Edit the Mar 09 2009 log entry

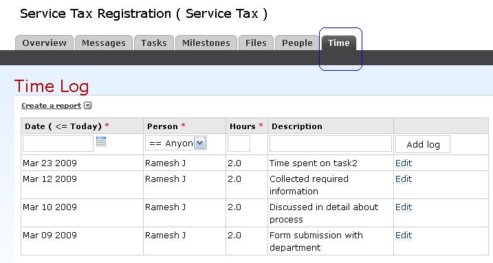coord(404,236)
